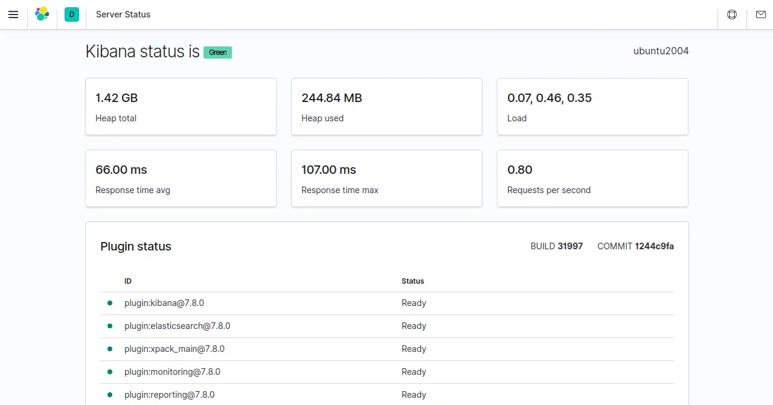Click the Response time max 107.00 ms
This screenshot has height=405, width=773.
tap(329, 170)
